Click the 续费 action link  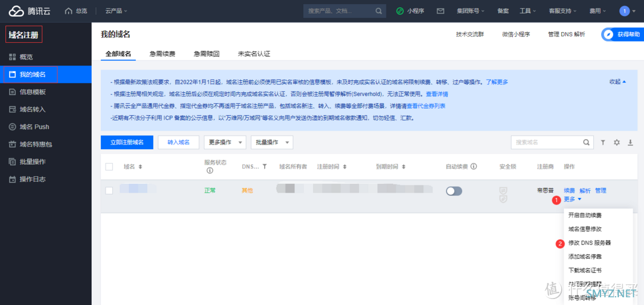569,190
